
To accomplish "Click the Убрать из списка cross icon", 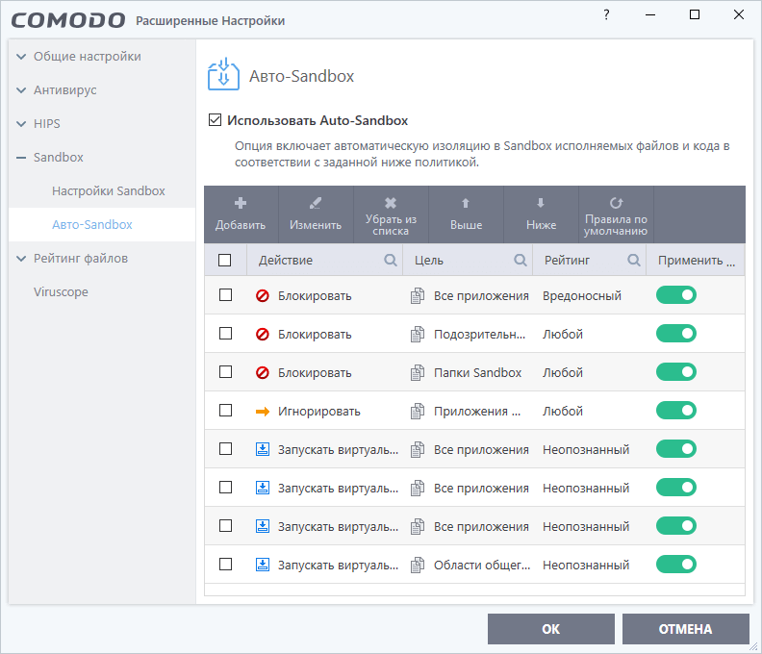I will [391, 203].
